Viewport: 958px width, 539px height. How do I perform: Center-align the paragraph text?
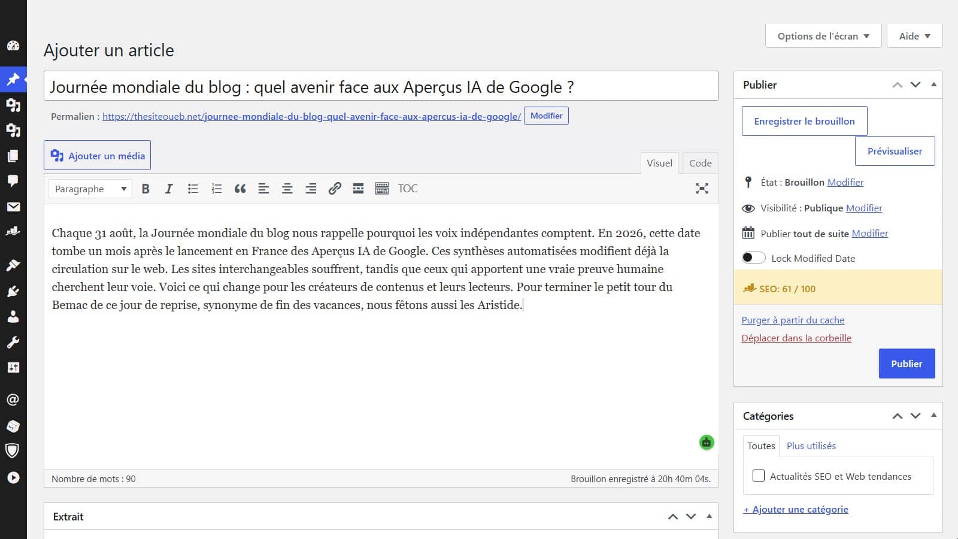point(287,189)
